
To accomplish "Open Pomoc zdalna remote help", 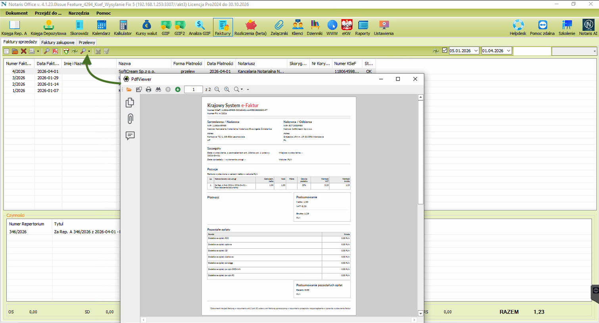I will (542, 27).
